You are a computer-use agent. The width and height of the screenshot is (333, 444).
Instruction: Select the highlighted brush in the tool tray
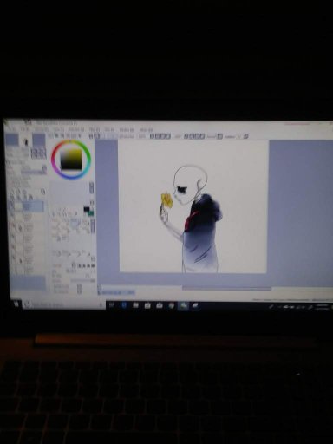click(x=75, y=223)
